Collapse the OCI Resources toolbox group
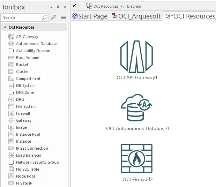Screen dimensions: 216x187 click(x=5, y=27)
